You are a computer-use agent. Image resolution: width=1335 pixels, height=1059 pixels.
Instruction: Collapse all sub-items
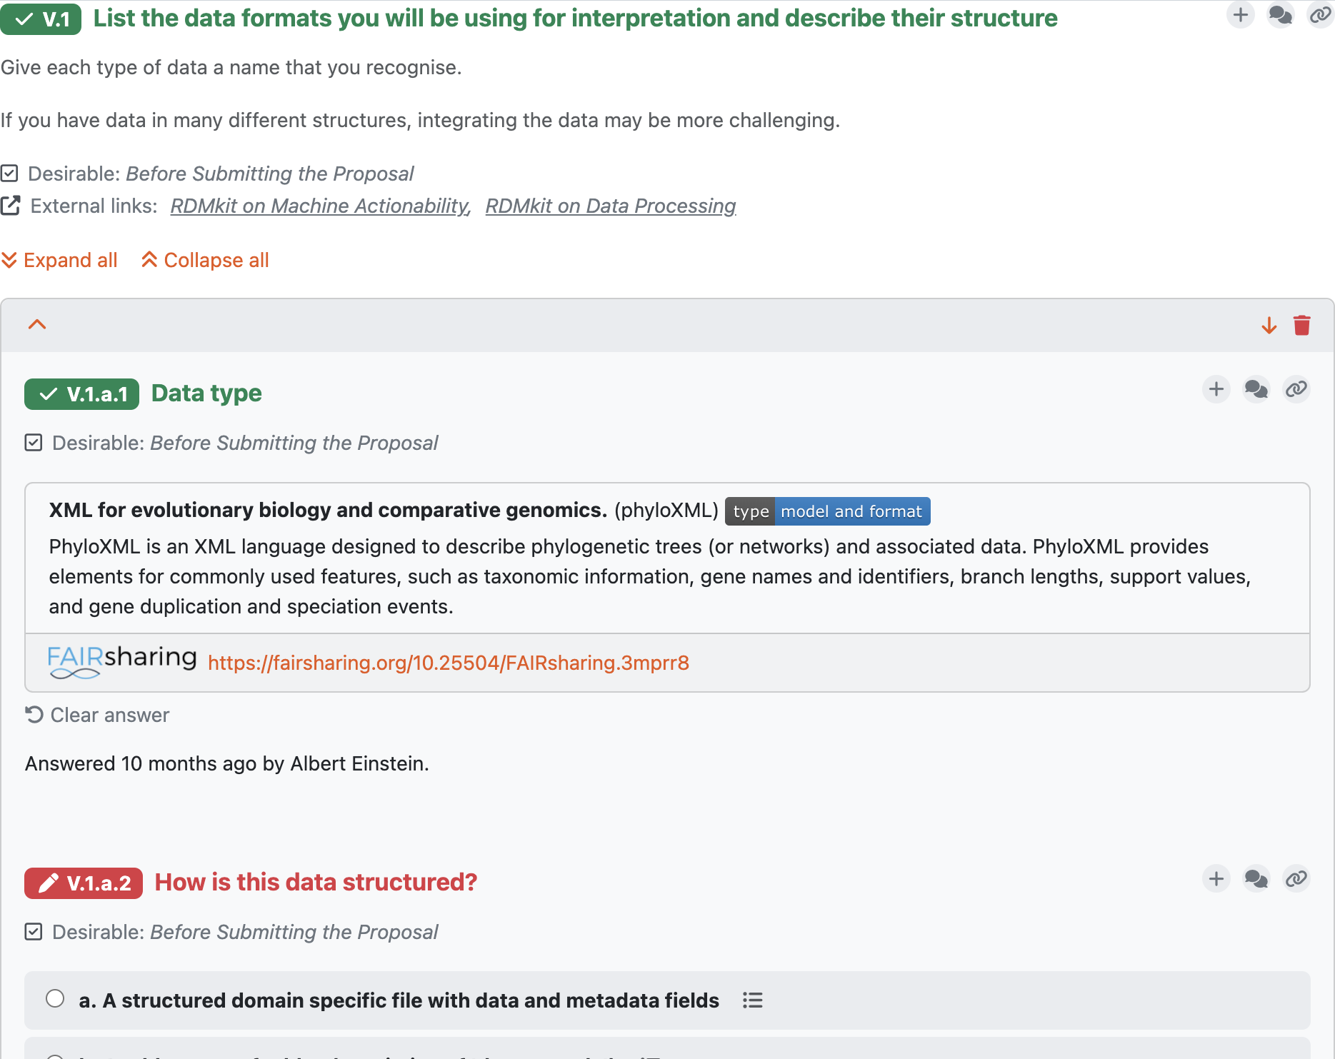(x=205, y=260)
